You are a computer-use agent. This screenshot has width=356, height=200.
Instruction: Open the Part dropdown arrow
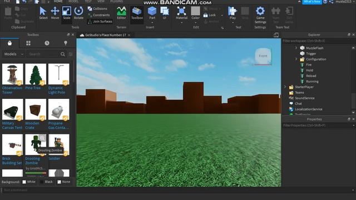click(x=152, y=23)
